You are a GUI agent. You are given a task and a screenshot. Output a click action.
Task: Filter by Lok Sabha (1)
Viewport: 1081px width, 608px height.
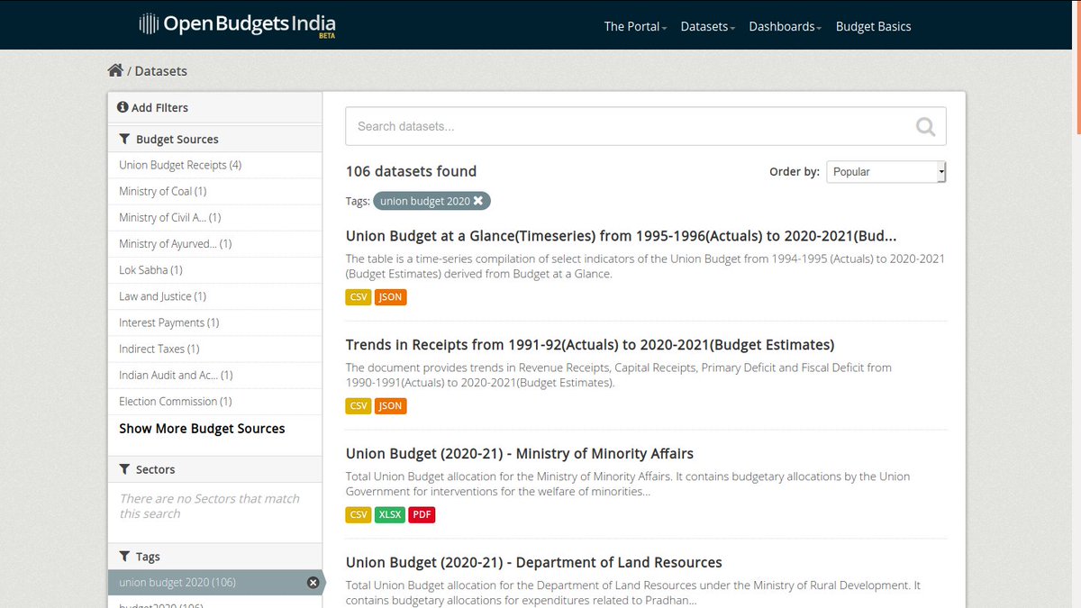pyautogui.click(x=214, y=269)
